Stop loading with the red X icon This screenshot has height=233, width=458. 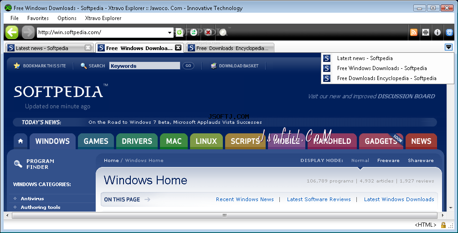pos(208,32)
